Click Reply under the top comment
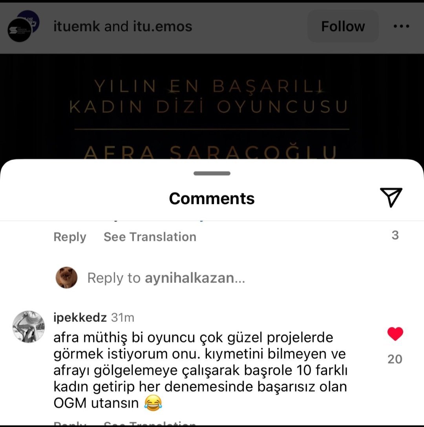 (70, 237)
